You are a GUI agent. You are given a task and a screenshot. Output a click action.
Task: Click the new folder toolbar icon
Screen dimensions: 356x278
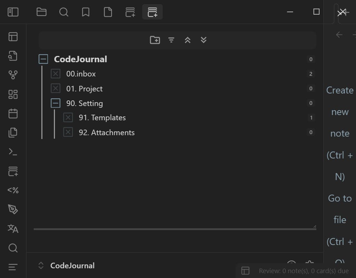click(x=155, y=40)
